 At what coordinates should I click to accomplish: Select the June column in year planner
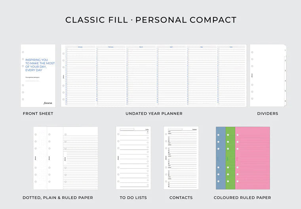pyautogui.click(x=231, y=75)
